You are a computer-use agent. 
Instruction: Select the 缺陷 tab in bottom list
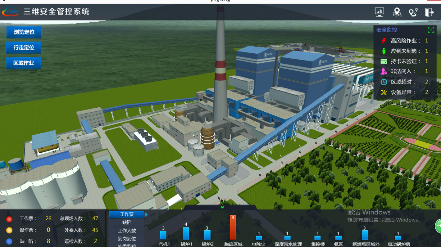coord(127,222)
